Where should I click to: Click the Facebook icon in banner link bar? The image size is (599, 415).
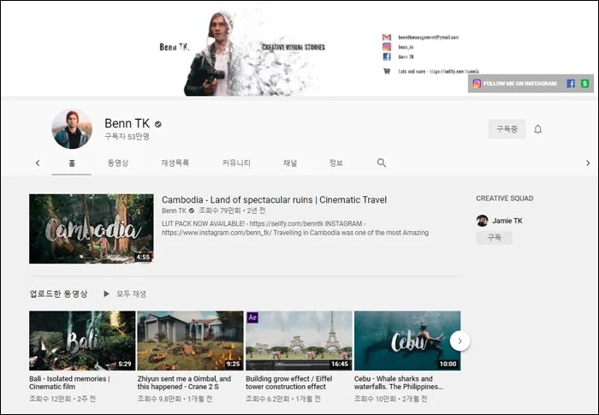(571, 84)
